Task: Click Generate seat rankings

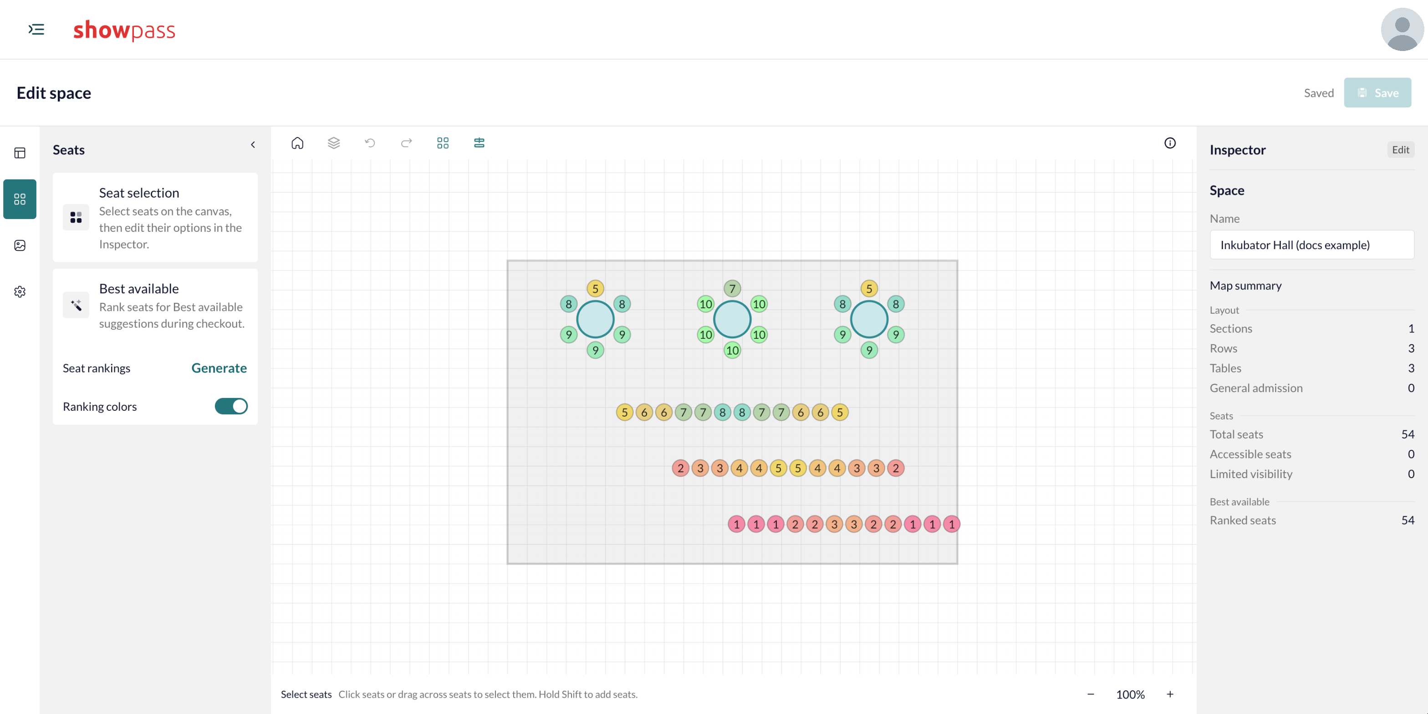Action: (219, 368)
